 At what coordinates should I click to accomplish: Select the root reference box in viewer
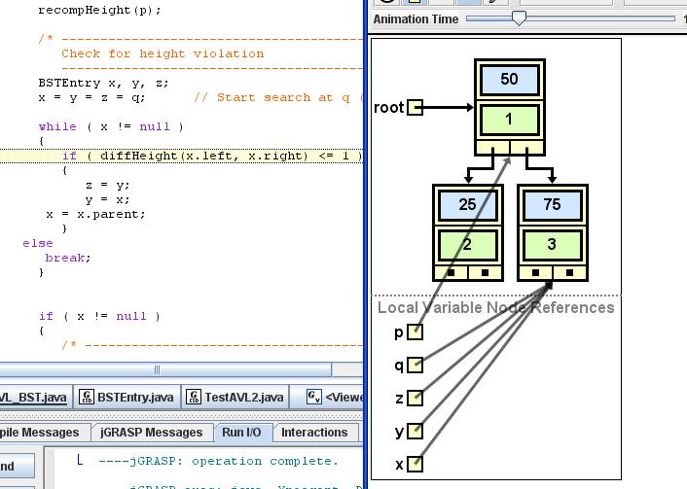415,107
